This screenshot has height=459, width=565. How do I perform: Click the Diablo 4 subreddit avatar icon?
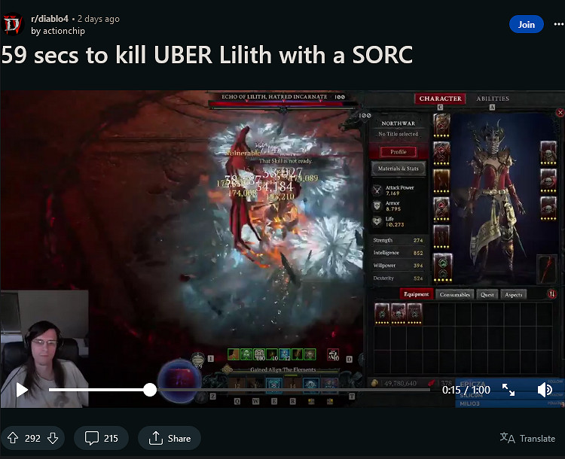pyautogui.click(x=14, y=24)
